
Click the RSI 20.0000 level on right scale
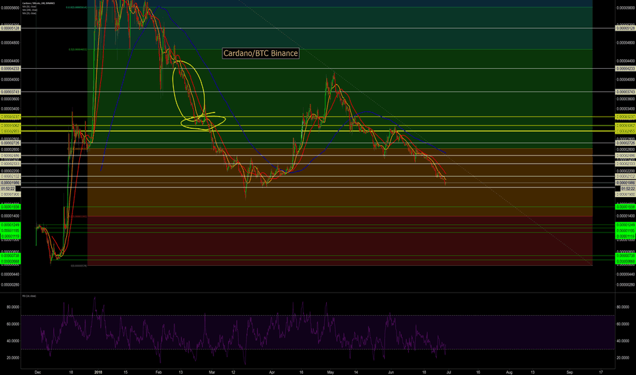623,358
